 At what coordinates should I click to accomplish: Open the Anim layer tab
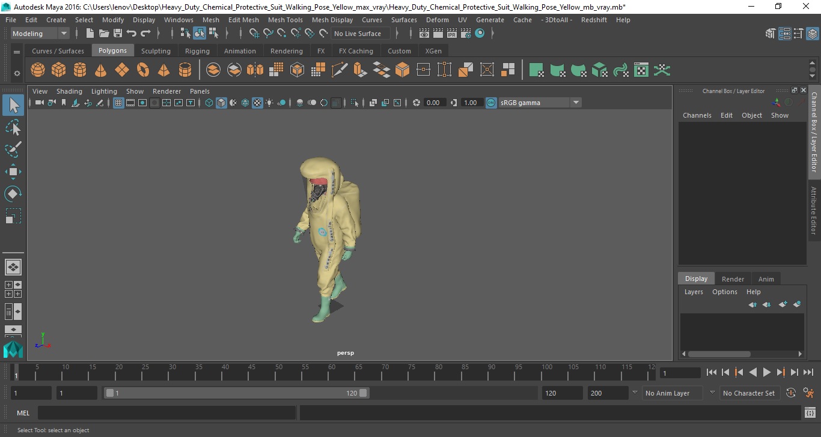pyautogui.click(x=766, y=279)
